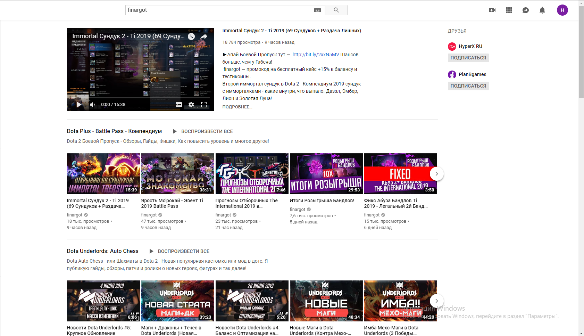Click the share arrow on the player

pyautogui.click(x=204, y=36)
